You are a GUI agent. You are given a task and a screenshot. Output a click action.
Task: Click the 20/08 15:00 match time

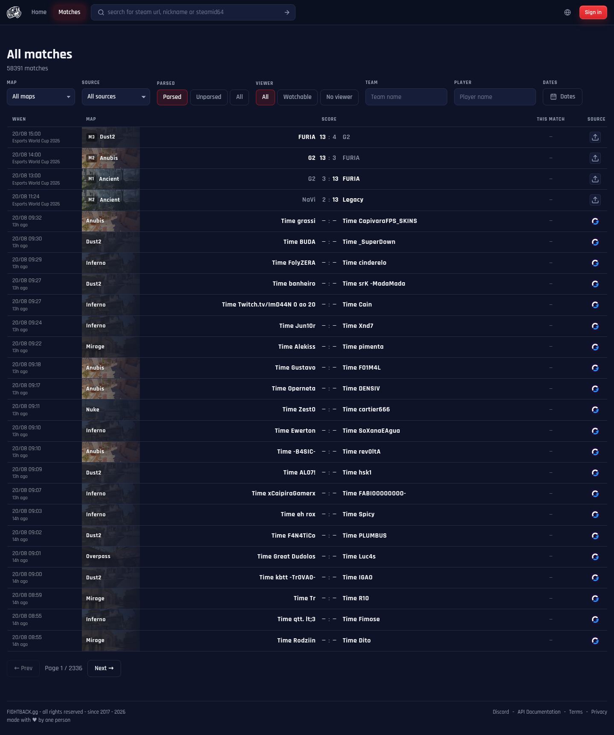pos(26,134)
